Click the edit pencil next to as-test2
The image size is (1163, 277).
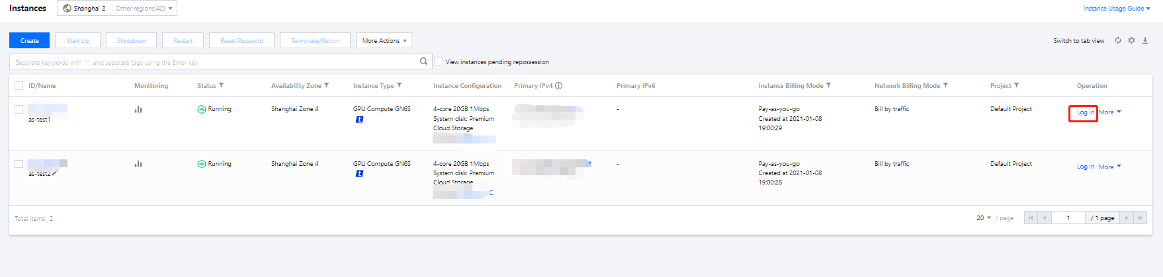tap(55, 173)
